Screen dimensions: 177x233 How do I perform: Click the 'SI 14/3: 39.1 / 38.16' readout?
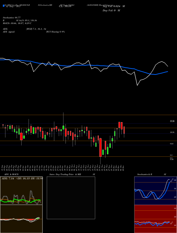point(27,20)
